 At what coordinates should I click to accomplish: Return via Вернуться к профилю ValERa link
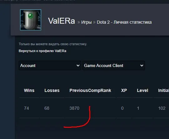pos(42,51)
